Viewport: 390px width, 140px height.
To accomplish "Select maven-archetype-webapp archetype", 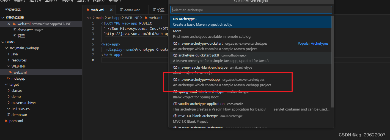I will 250,82.
